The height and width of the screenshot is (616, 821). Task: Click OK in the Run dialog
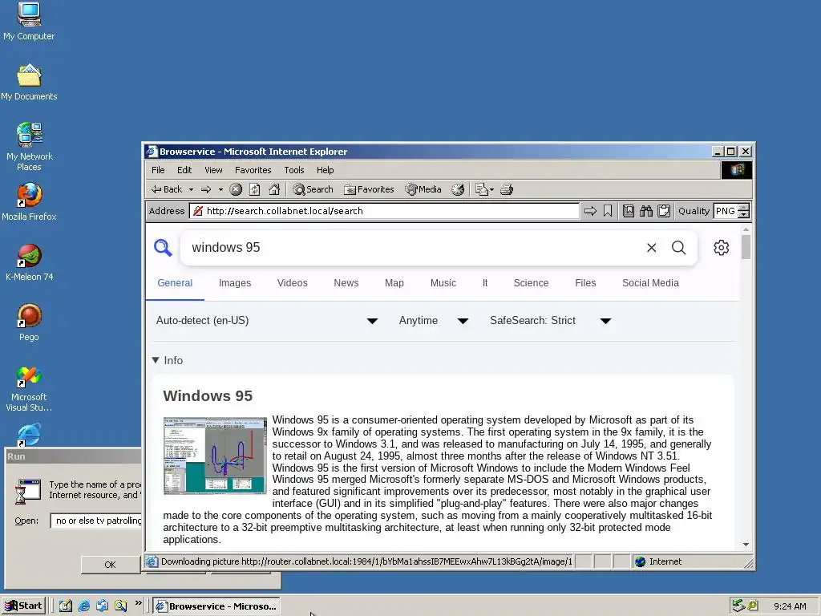[110, 565]
